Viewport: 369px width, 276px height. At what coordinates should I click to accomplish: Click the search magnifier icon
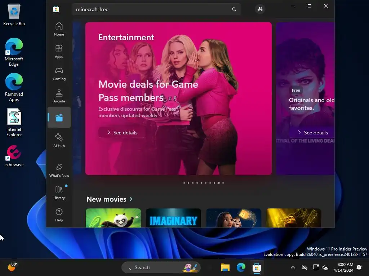[234, 9]
